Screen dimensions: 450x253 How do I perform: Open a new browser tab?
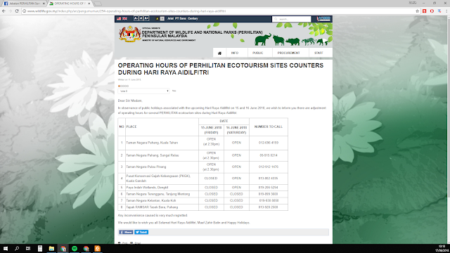[98, 4]
